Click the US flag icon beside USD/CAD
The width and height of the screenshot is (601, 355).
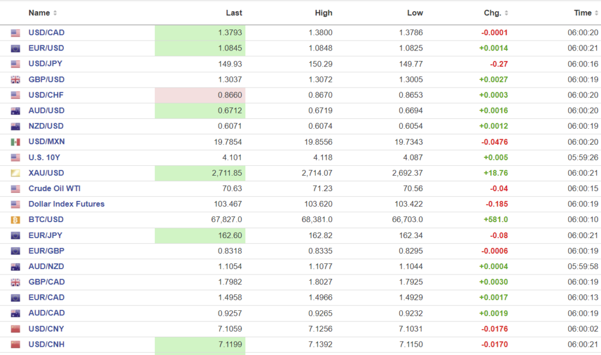[x=15, y=33]
